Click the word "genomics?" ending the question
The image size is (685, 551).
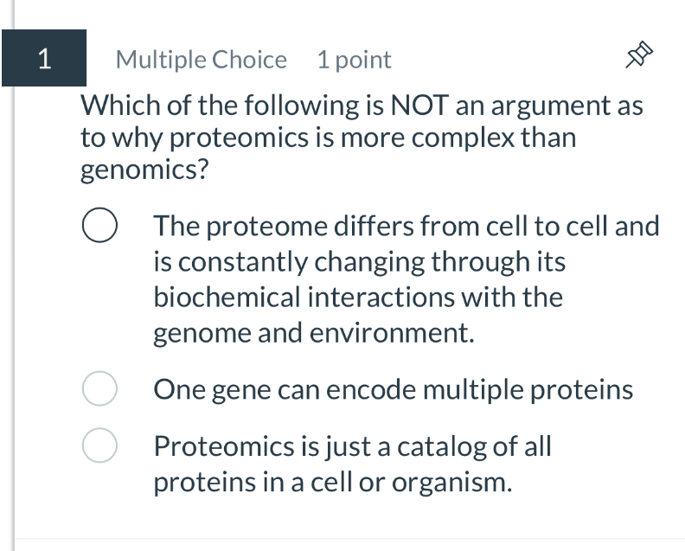coord(144,170)
